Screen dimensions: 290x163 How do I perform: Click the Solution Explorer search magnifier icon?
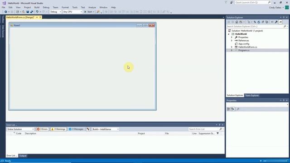click(285, 26)
